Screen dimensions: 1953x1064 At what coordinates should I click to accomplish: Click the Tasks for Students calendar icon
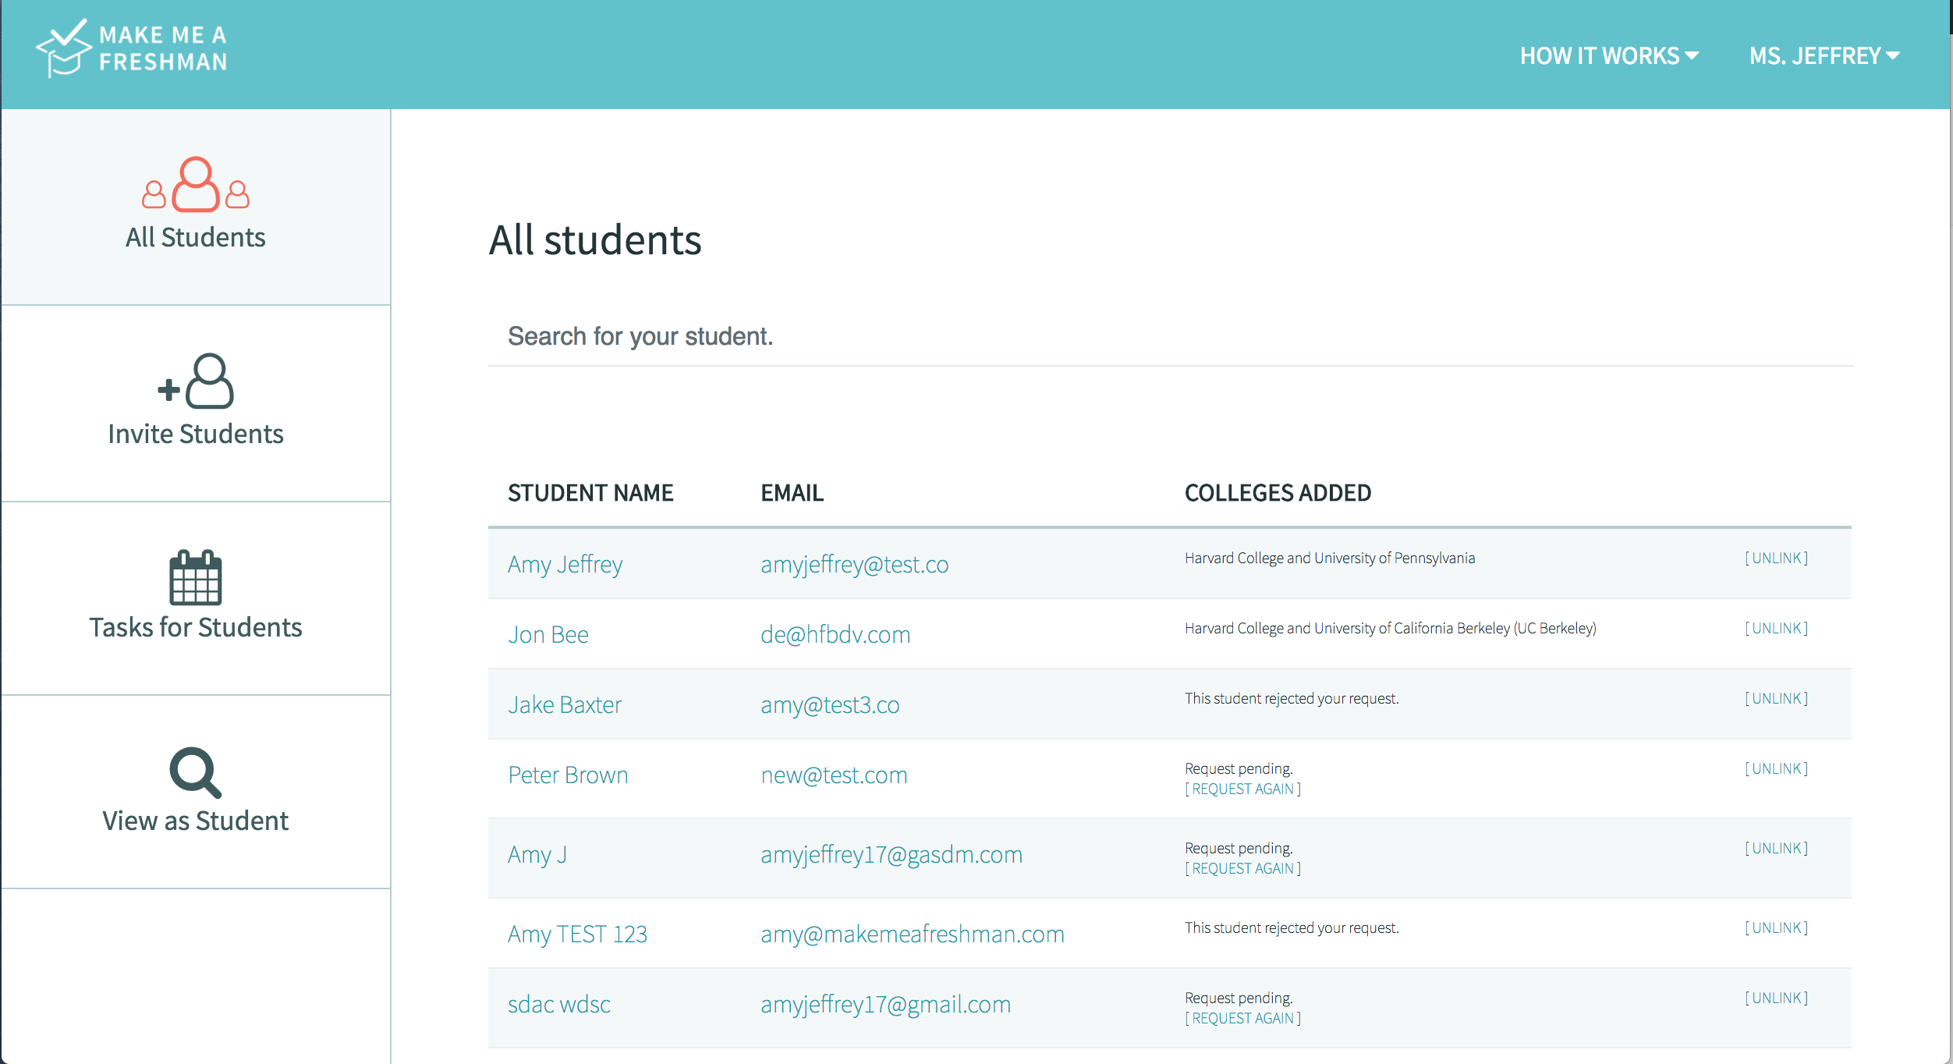[x=195, y=577]
